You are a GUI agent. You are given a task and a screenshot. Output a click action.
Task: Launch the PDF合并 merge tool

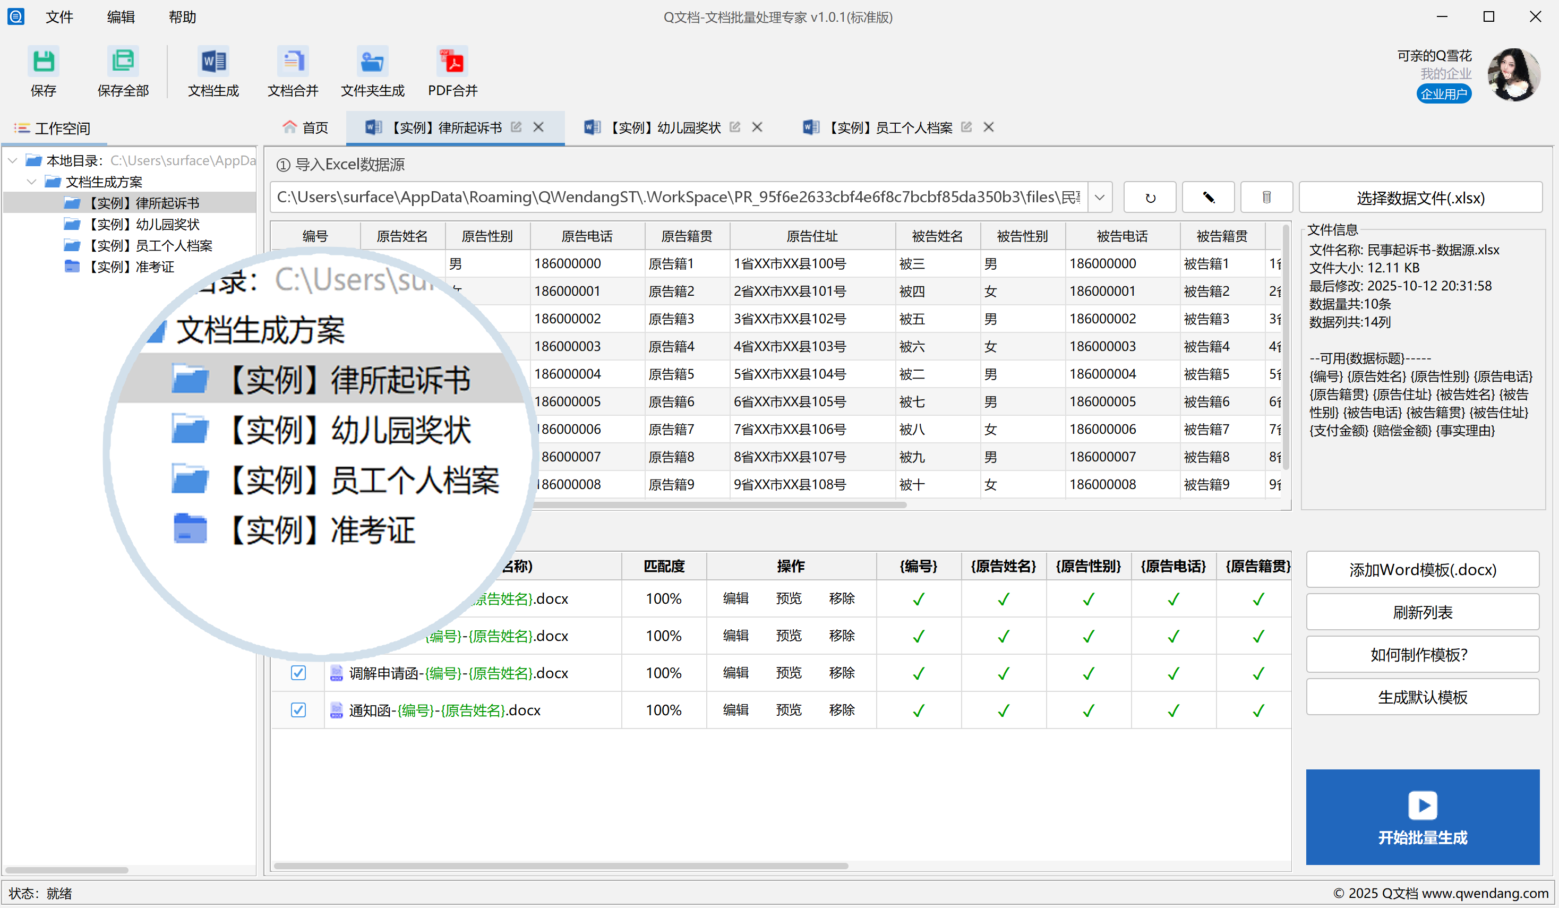[452, 62]
